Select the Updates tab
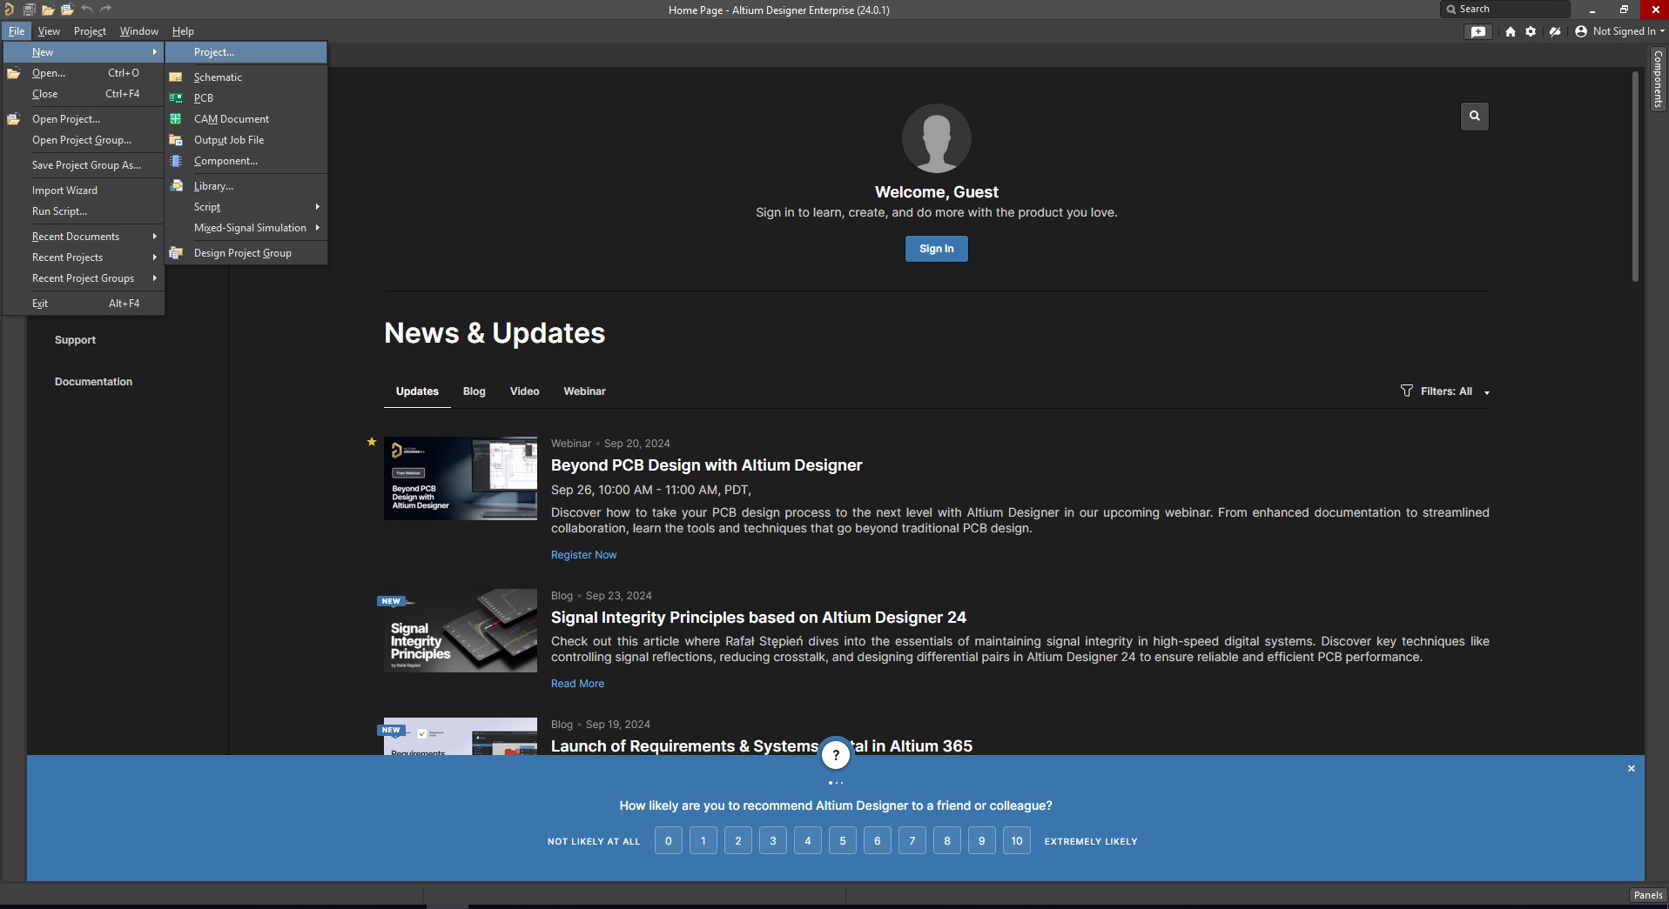This screenshot has width=1669, height=909. pos(417,391)
